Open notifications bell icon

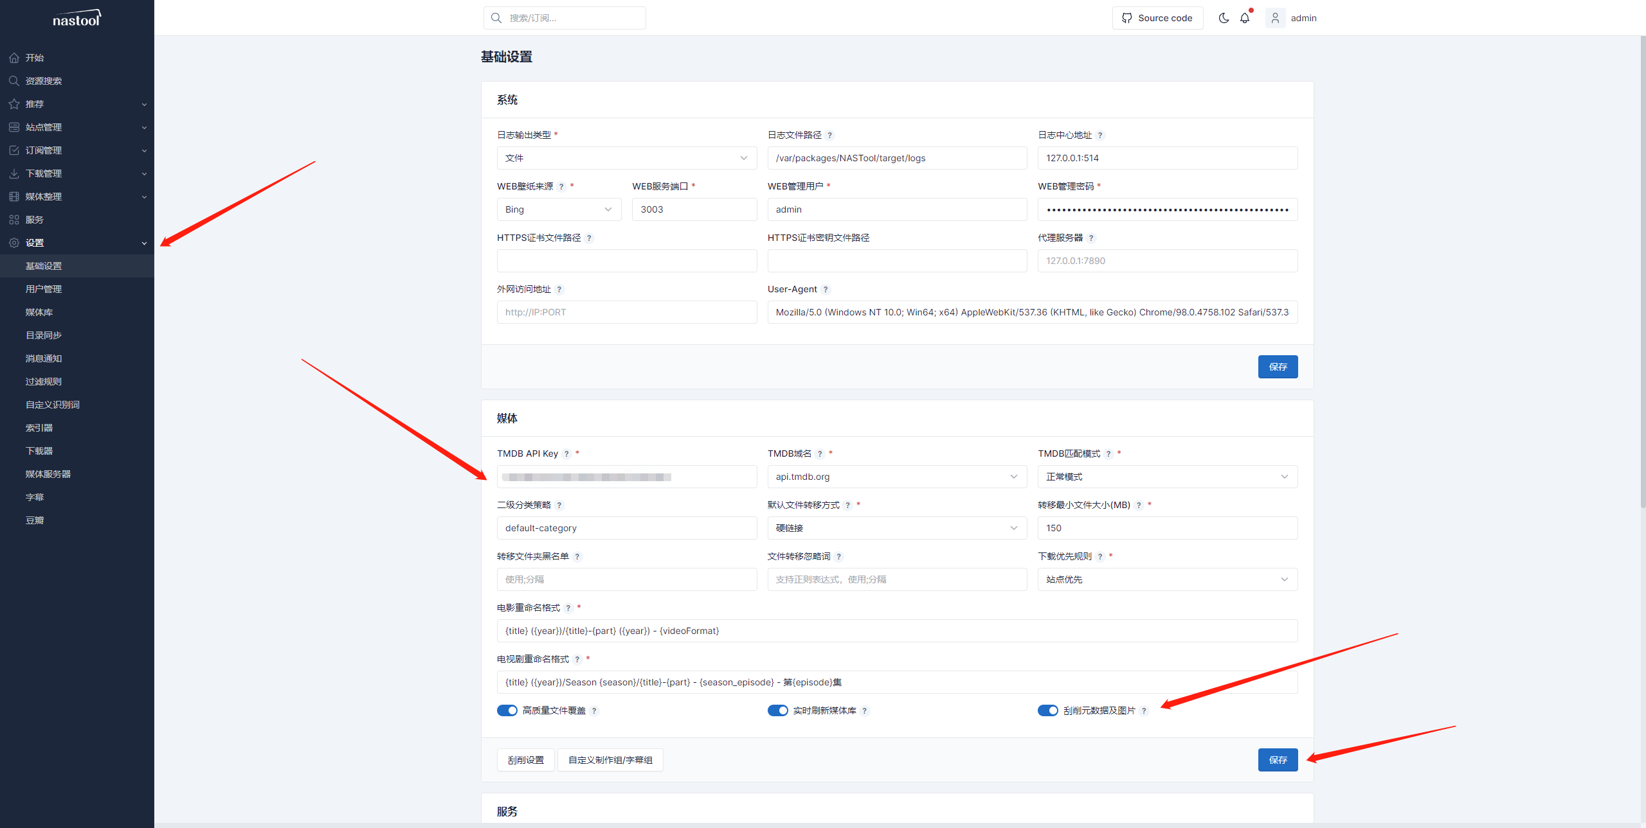point(1245,18)
